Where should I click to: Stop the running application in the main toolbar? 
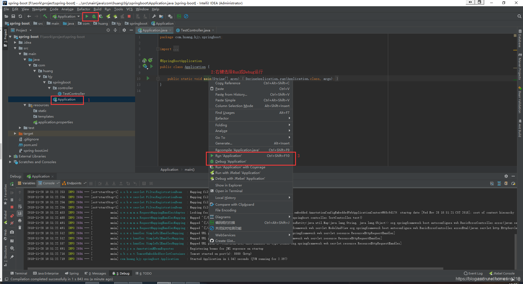coord(129,16)
